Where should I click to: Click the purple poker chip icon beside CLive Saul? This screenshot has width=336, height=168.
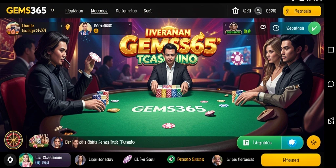point(128,159)
